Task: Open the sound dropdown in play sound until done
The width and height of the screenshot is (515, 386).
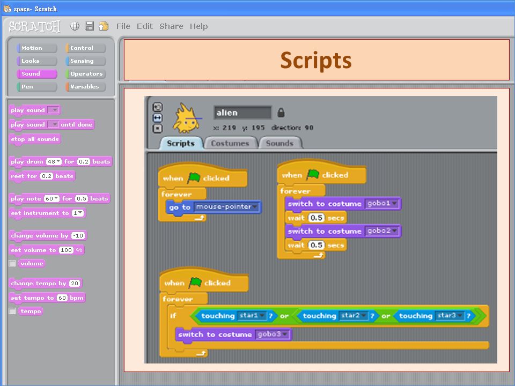Action: [53, 124]
